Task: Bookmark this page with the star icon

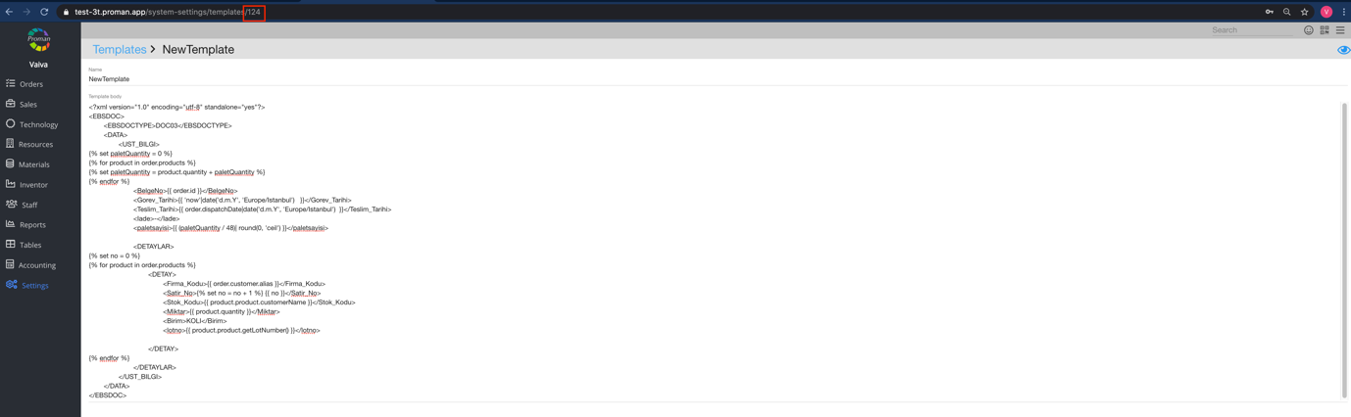Action: pyautogui.click(x=1305, y=12)
